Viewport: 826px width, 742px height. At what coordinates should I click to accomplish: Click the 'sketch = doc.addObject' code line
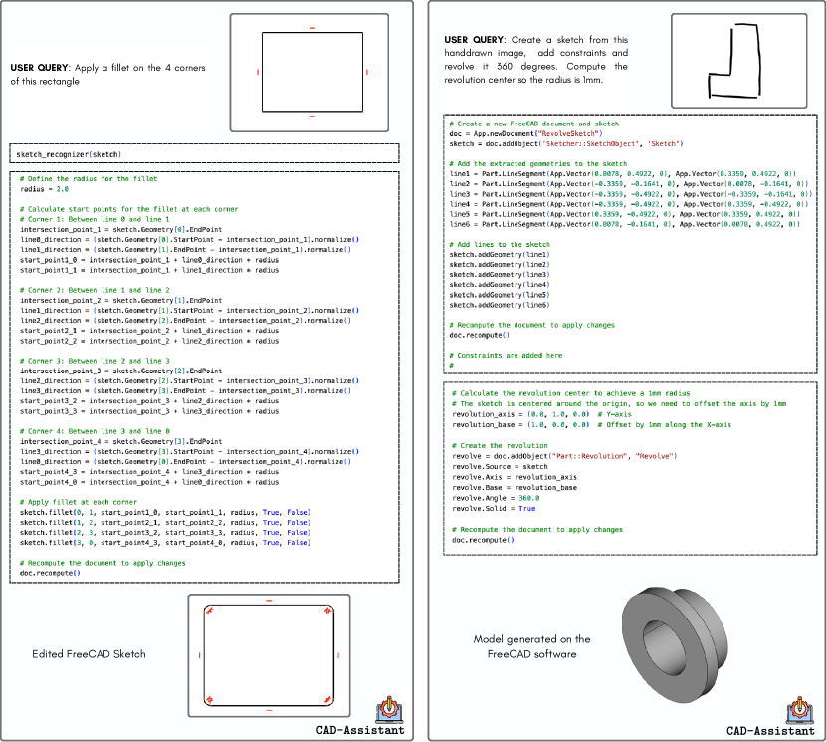[x=566, y=144]
